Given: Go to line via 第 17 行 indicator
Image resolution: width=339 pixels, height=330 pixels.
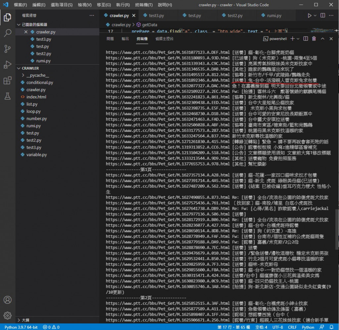Looking at the screenshot, I should tap(234, 327).
